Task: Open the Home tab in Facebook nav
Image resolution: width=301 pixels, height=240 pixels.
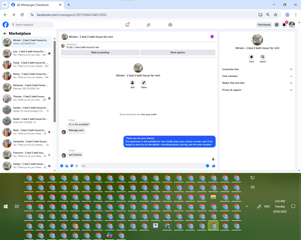Action: 127,25
